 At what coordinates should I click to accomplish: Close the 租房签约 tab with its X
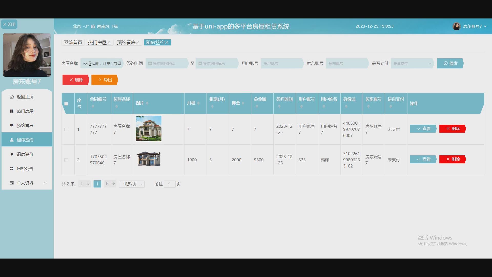tap(167, 43)
